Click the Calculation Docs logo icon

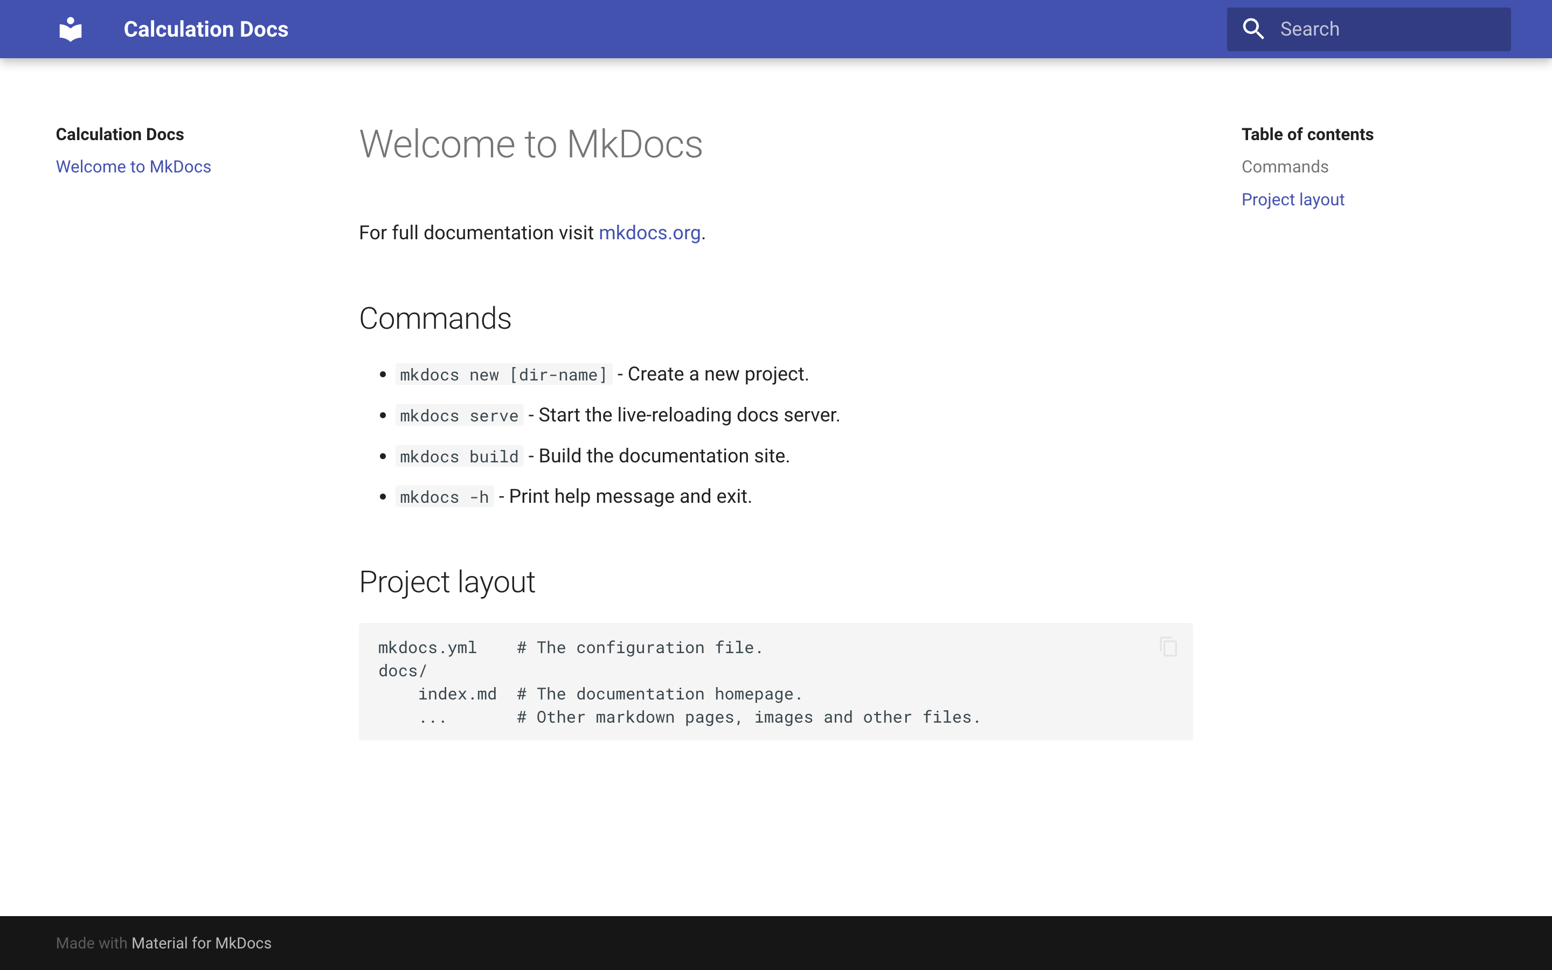(70, 28)
